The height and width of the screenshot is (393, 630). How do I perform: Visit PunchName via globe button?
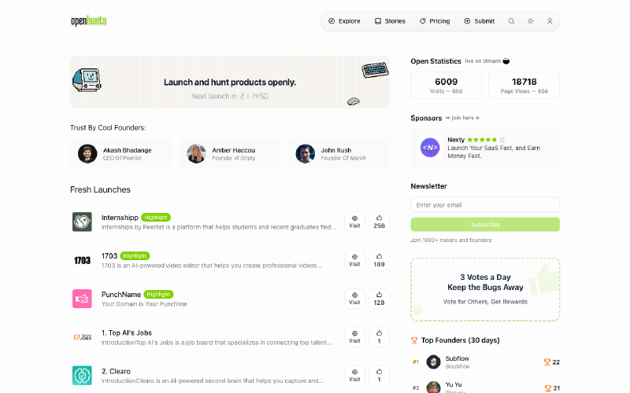click(x=355, y=299)
